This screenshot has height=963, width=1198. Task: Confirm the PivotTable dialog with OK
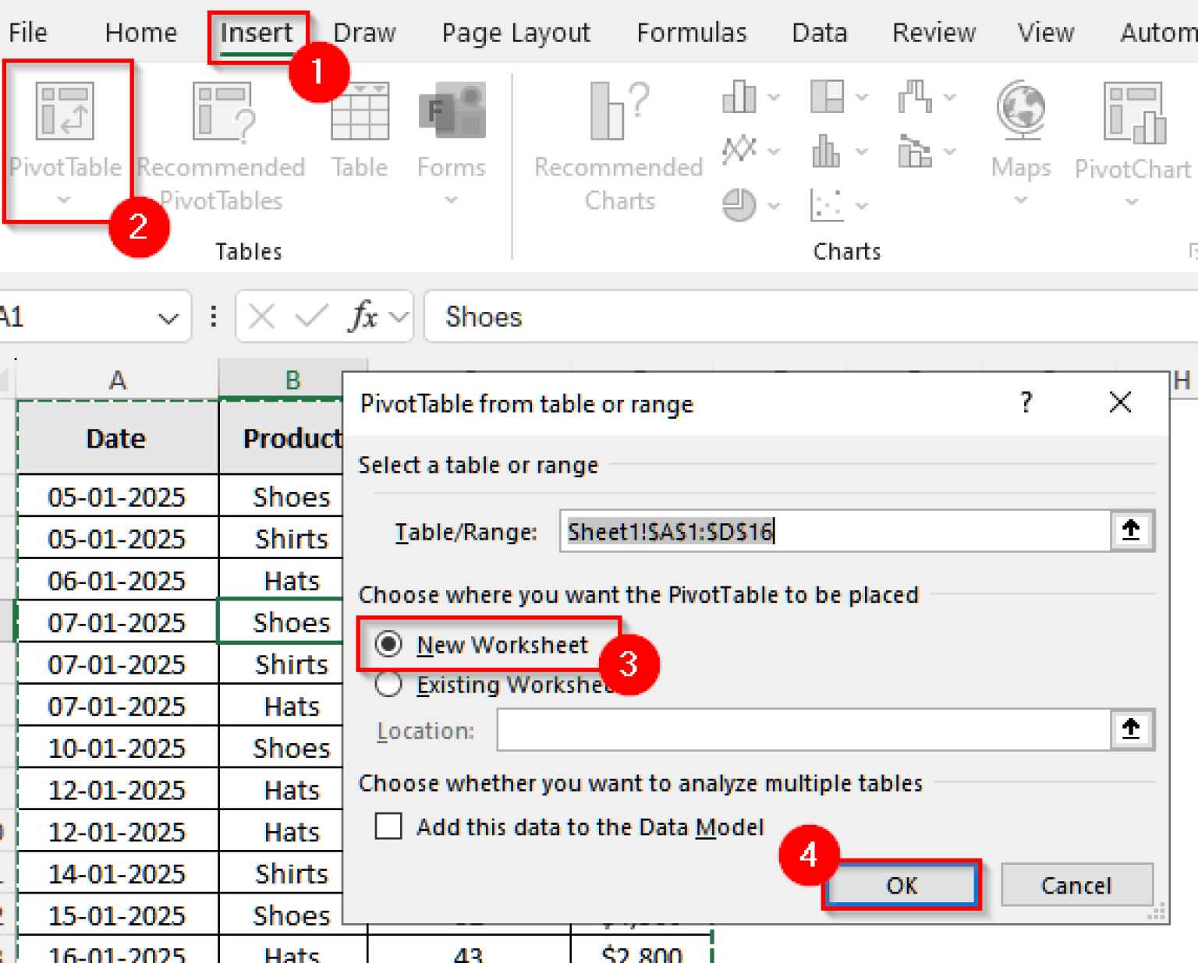pyautogui.click(x=901, y=885)
